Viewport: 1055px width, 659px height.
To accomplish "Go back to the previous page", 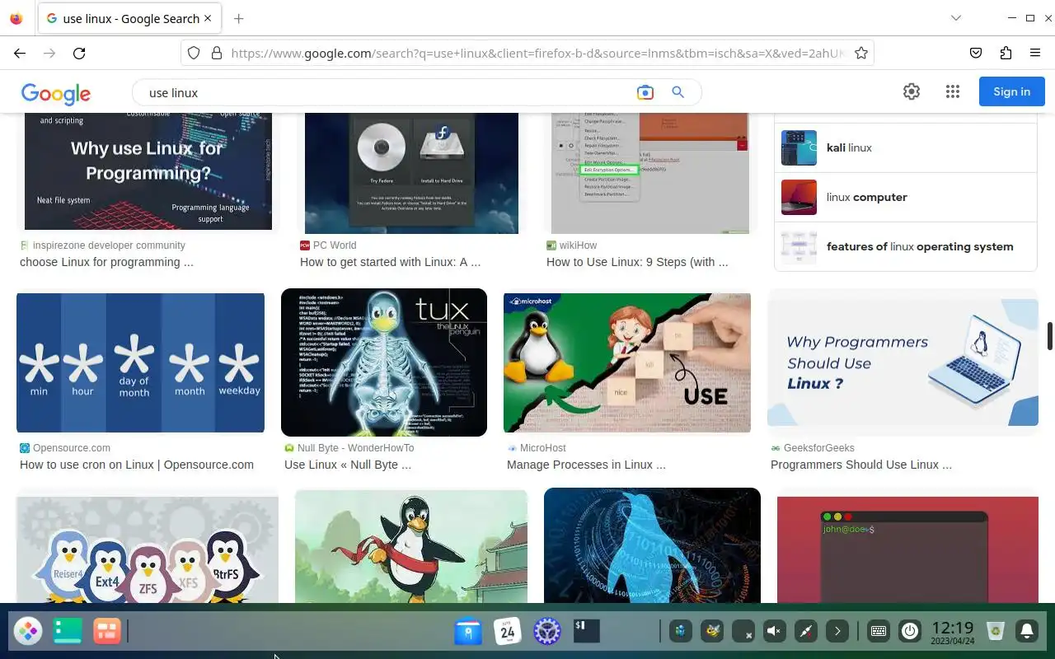I will click(x=20, y=53).
